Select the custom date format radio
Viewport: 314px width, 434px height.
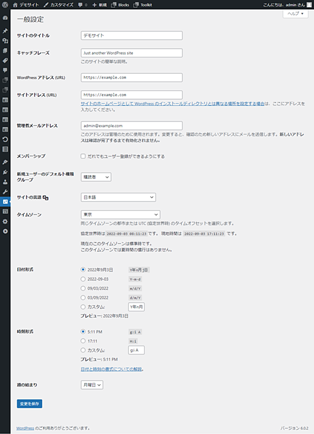(x=83, y=306)
